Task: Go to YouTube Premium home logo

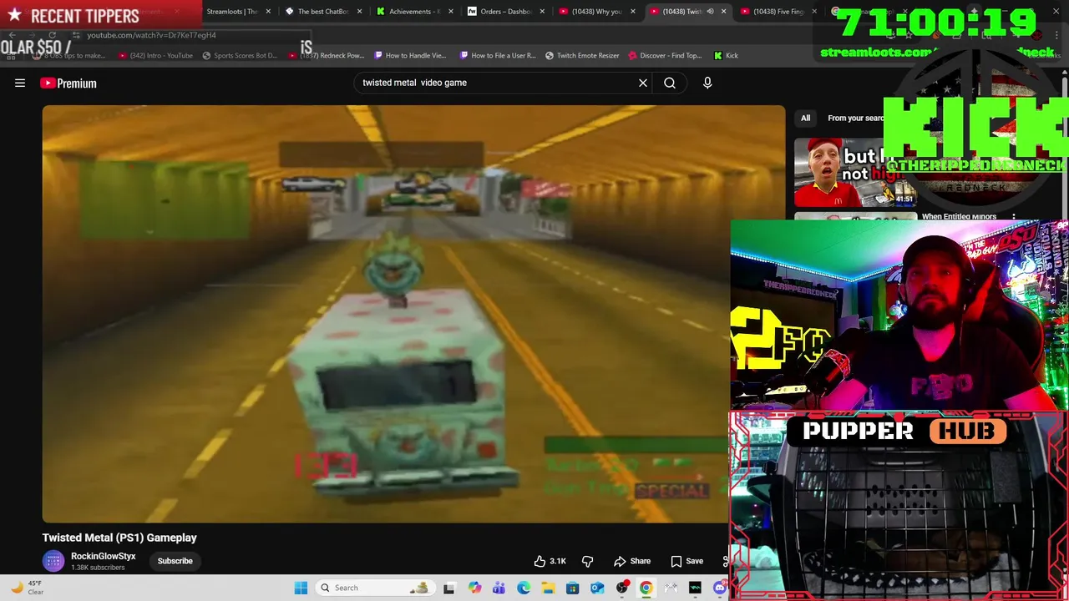Action: click(68, 83)
